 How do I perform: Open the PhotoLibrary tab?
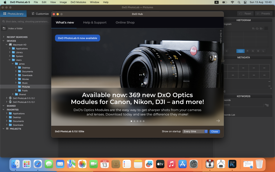[x=13, y=14]
